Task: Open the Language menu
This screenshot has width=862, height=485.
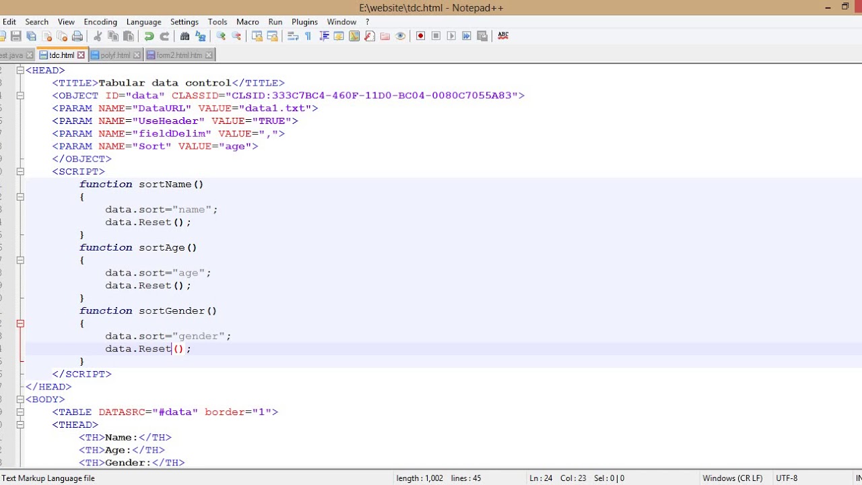Action: click(x=143, y=22)
